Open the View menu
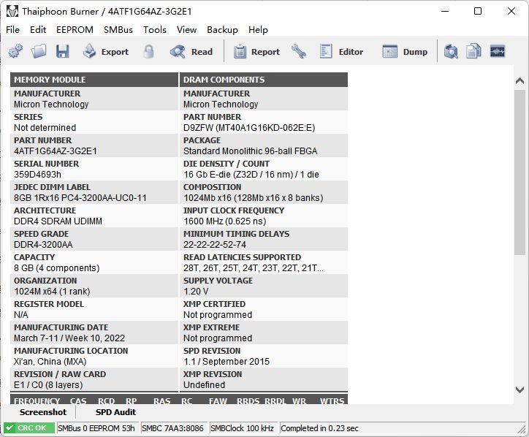This screenshot has width=529, height=437. pyautogui.click(x=186, y=30)
